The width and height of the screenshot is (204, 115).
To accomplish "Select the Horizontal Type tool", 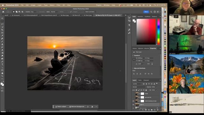I will click(2, 65).
